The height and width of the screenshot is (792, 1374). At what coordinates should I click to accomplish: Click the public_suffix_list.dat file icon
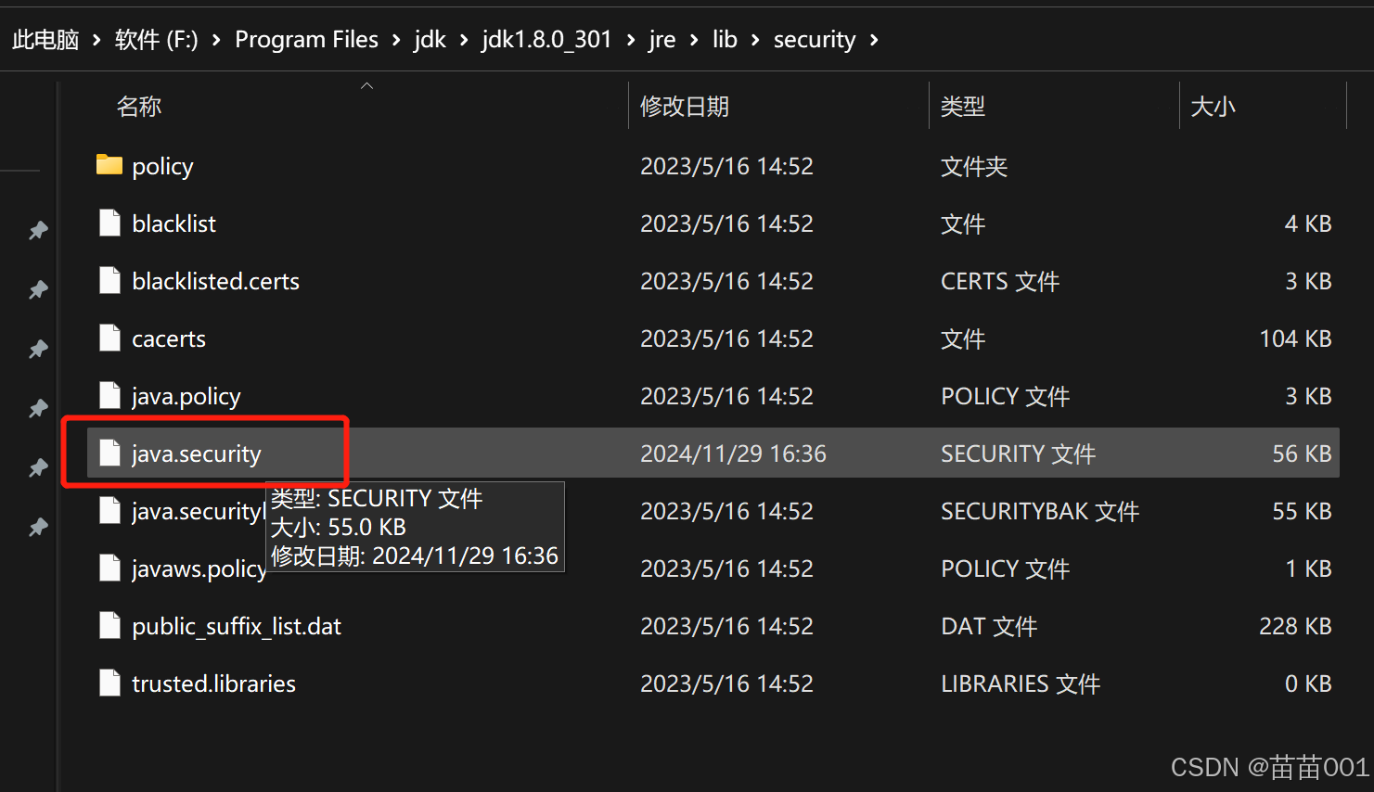pyautogui.click(x=109, y=625)
